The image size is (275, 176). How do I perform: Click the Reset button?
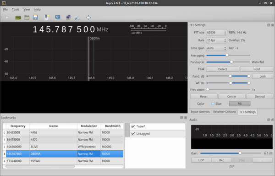tap(204, 97)
